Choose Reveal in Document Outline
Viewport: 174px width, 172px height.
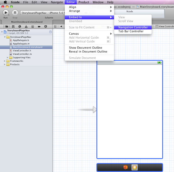point(89,52)
